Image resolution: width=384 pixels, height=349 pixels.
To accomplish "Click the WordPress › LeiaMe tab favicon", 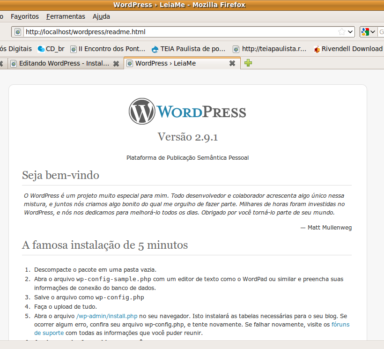I will pos(130,64).
